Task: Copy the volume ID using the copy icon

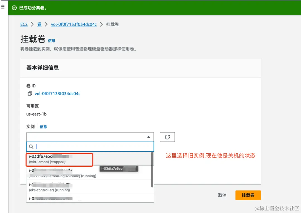Action: point(30,94)
